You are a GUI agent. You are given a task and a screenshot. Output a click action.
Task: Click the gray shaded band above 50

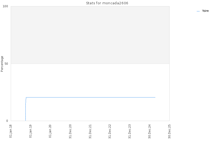90,35
